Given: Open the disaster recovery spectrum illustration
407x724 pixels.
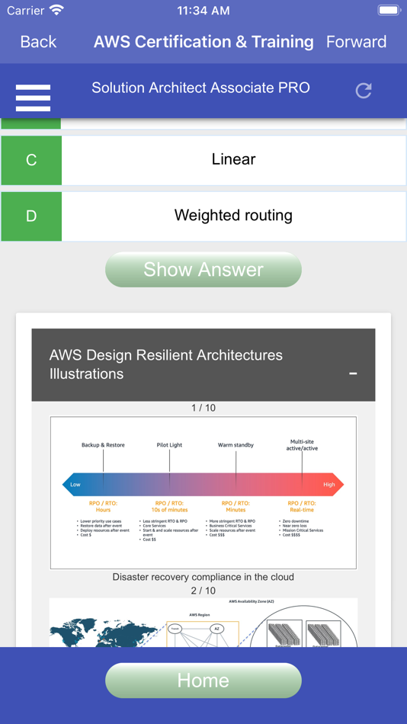Looking at the screenshot, I should [x=203, y=492].
